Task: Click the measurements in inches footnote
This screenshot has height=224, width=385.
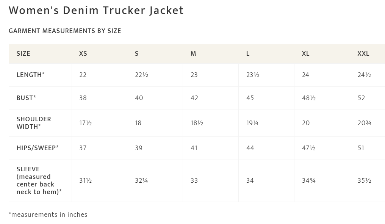Action: [x=48, y=215]
